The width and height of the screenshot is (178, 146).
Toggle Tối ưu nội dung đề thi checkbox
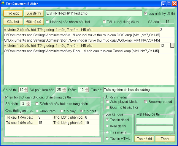coord(104,22)
